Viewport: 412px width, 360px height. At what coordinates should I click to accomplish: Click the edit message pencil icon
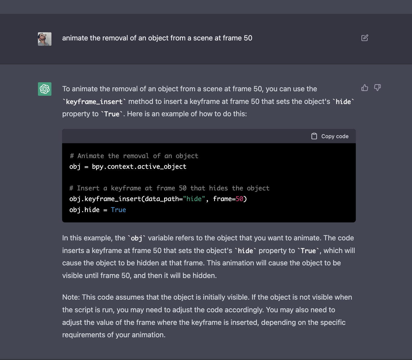(365, 38)
